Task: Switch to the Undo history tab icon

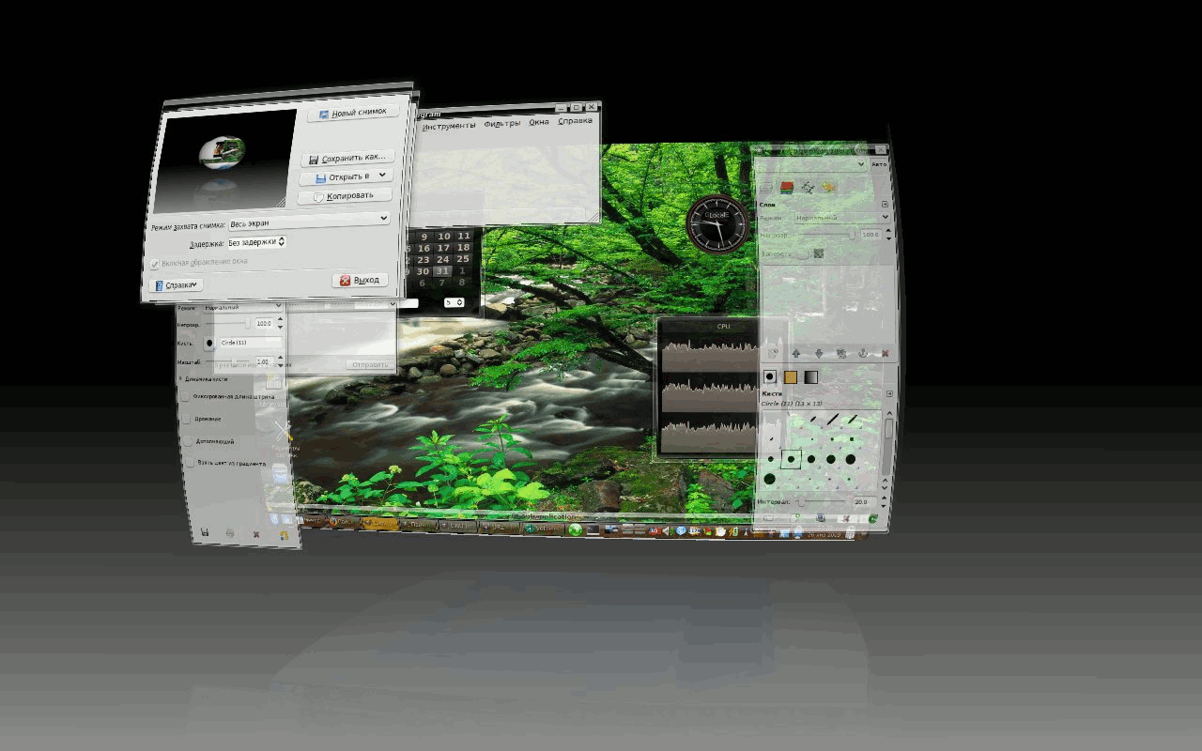Action: tap(827, 187)
